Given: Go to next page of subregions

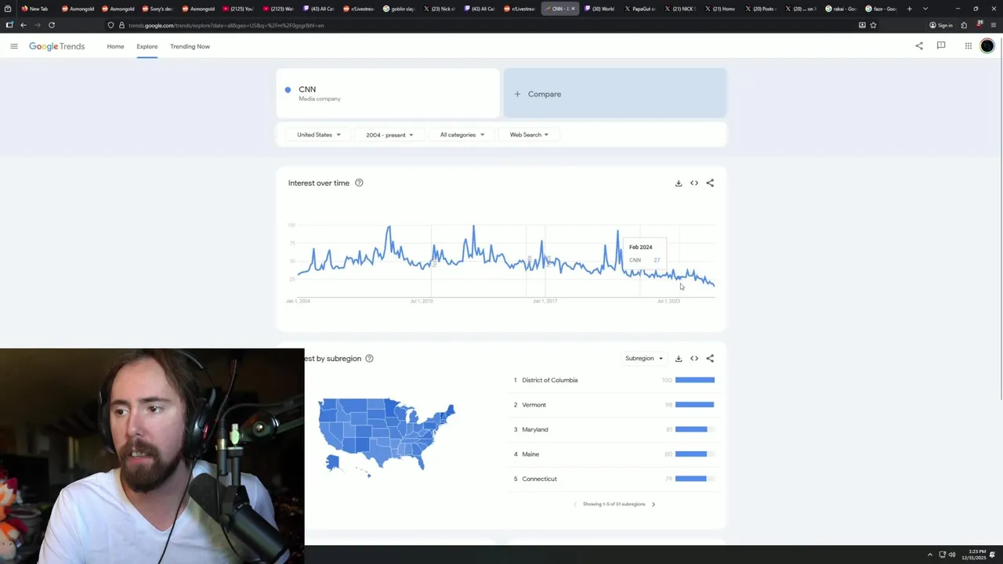Looking at the screenshot, I should pos(654,504).
